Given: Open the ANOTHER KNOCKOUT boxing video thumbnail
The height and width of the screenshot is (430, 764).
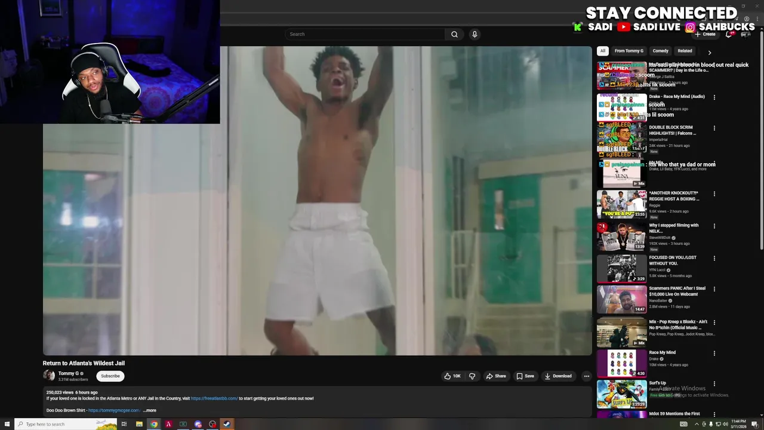Looking at the screenshot, I should tap(622, 204).
